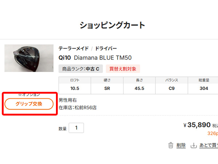This screenshot has width=218, height=164.
Task: Click the テーラーメイド brand name
Action: click(73, 48)
